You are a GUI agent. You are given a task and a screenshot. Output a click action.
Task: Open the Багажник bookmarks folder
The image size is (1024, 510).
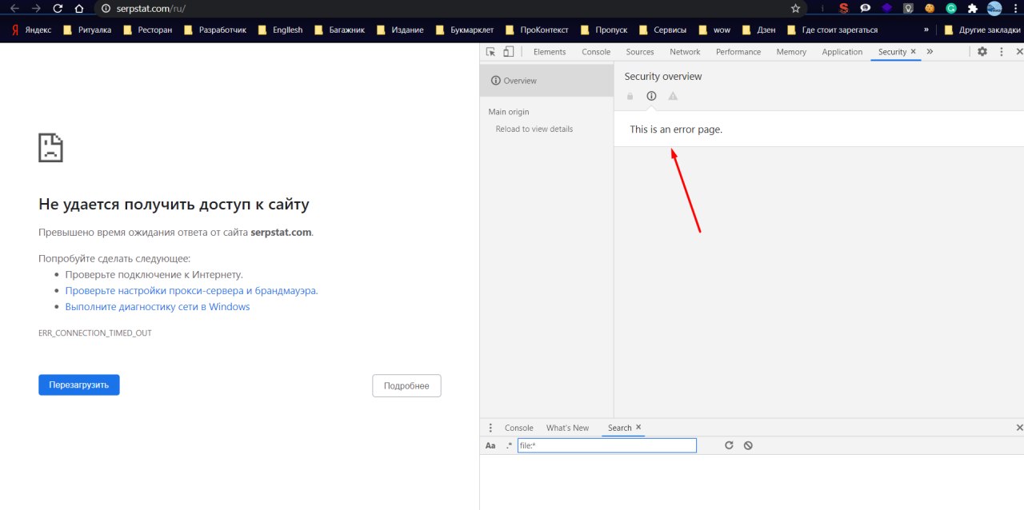338,30
